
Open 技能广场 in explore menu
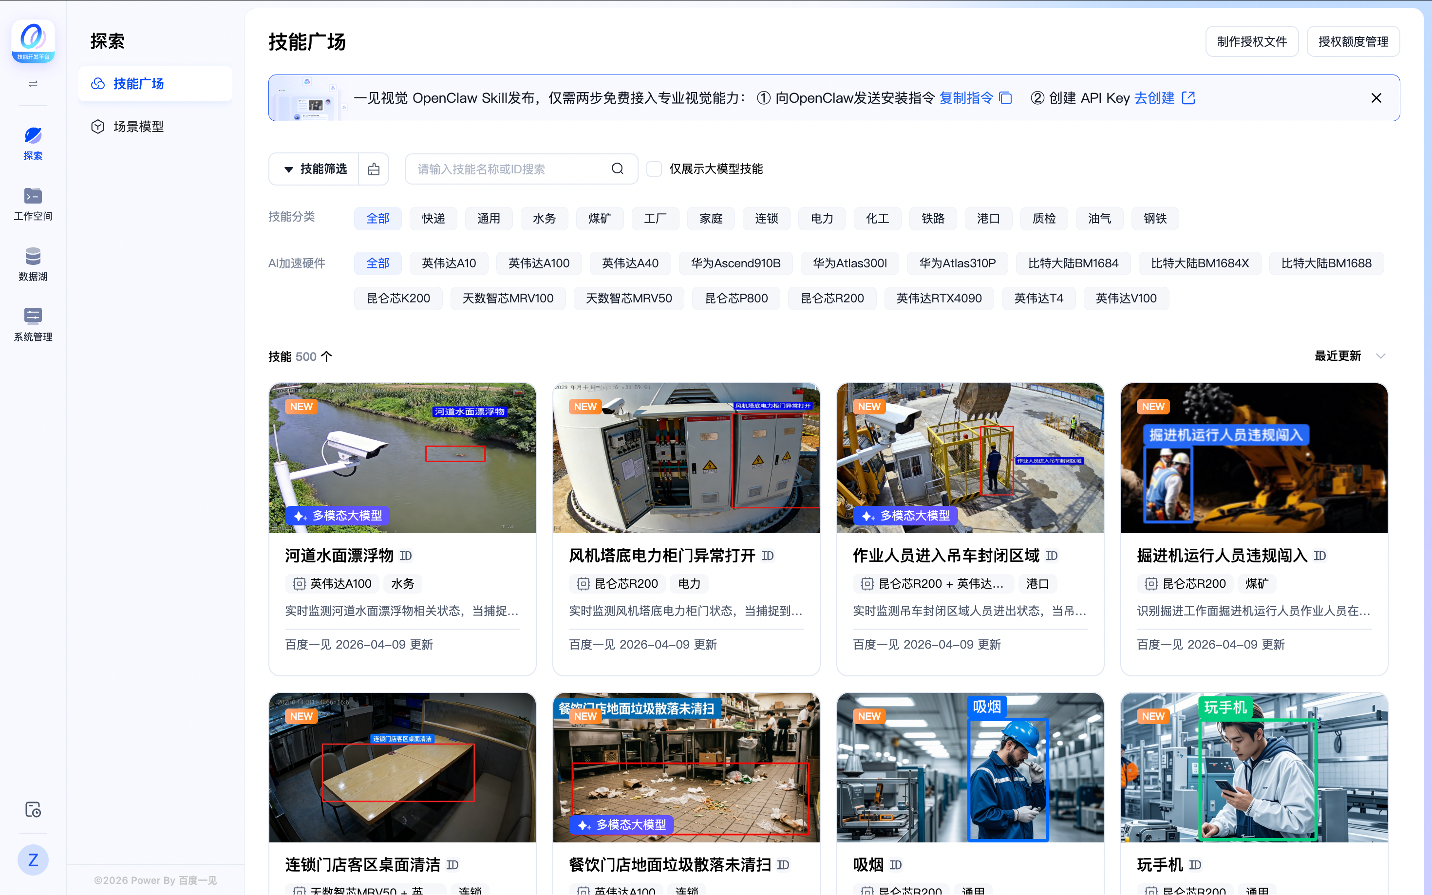(155, 83)
